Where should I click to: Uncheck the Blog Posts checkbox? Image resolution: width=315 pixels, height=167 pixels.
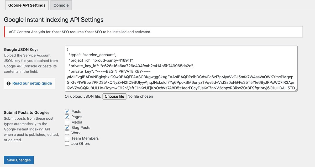[x=67, y=127]
